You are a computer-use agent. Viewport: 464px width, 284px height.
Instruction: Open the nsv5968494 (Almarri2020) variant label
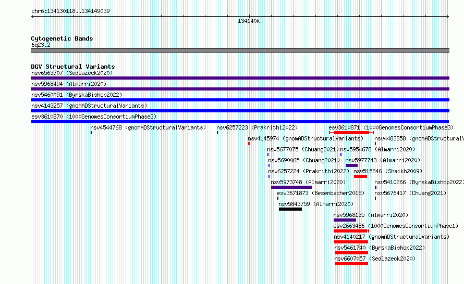69,84
